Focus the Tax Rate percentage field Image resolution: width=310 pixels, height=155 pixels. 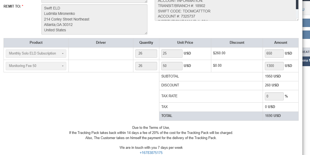[x=274, y=96]
